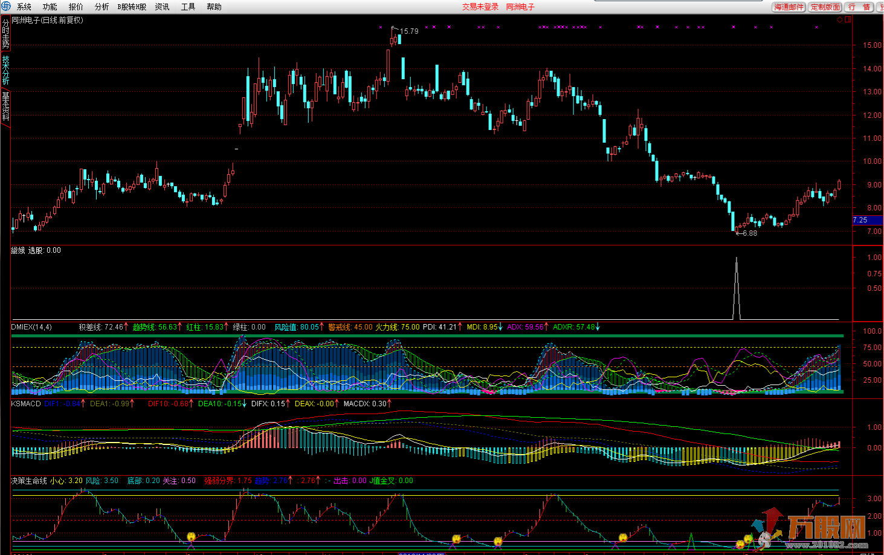Click the chart title 同洲电子(日线.前复权)
This screenshot has width=884, height=555.
click(47, 20)
